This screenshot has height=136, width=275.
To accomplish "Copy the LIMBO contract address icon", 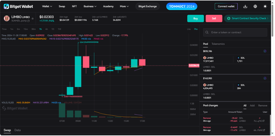I will point(28,21).
